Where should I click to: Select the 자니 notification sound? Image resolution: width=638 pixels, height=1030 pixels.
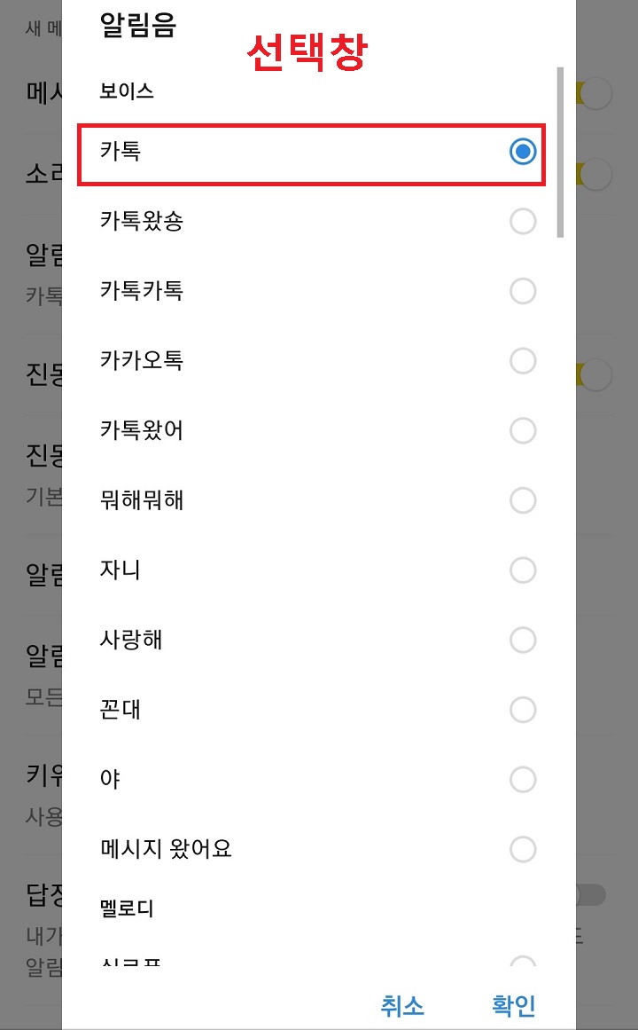[310, 570]
